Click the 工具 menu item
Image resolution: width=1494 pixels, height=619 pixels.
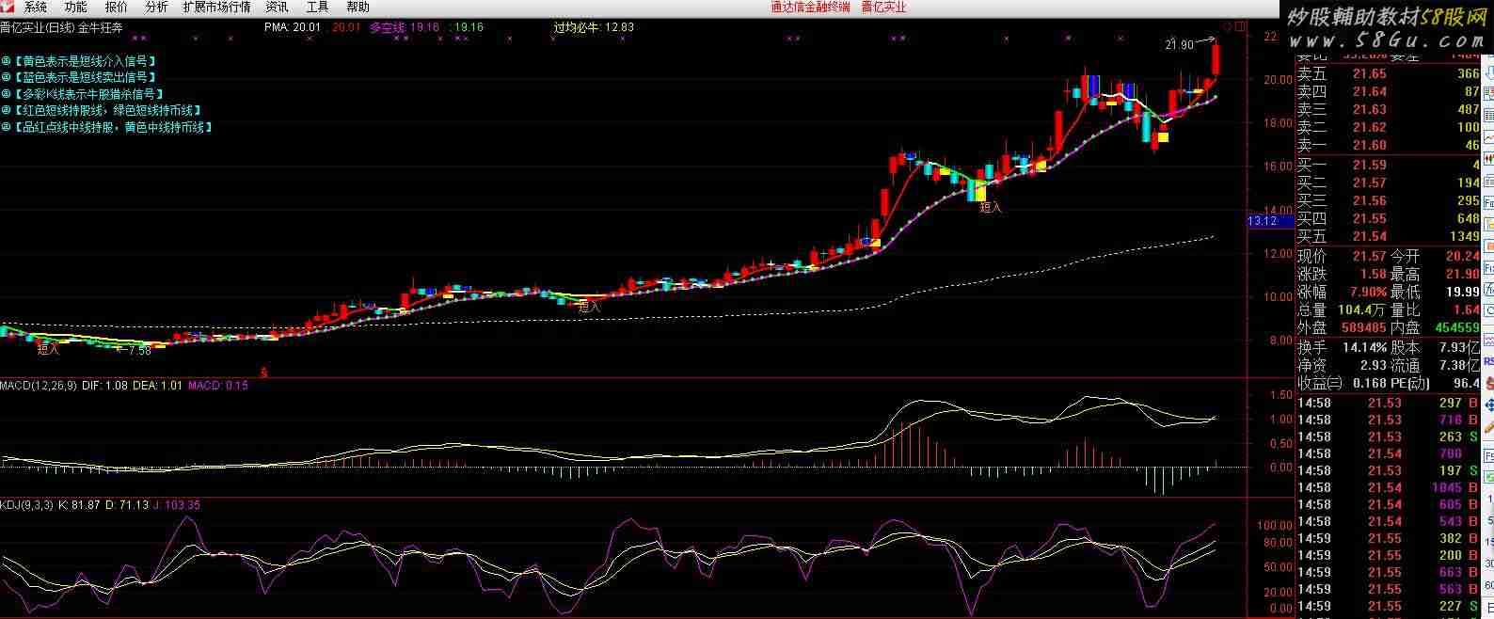317,8
